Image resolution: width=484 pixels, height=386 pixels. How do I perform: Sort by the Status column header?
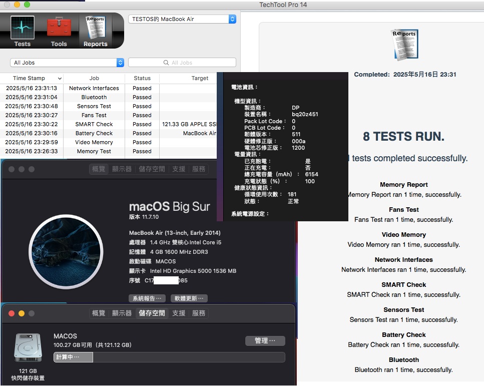[142, 79]
